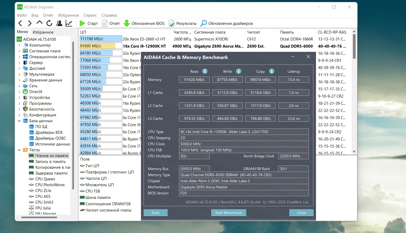Switch to the Меню sidebar tab
This screenshot has width=406, height=233.
(22, 32)
